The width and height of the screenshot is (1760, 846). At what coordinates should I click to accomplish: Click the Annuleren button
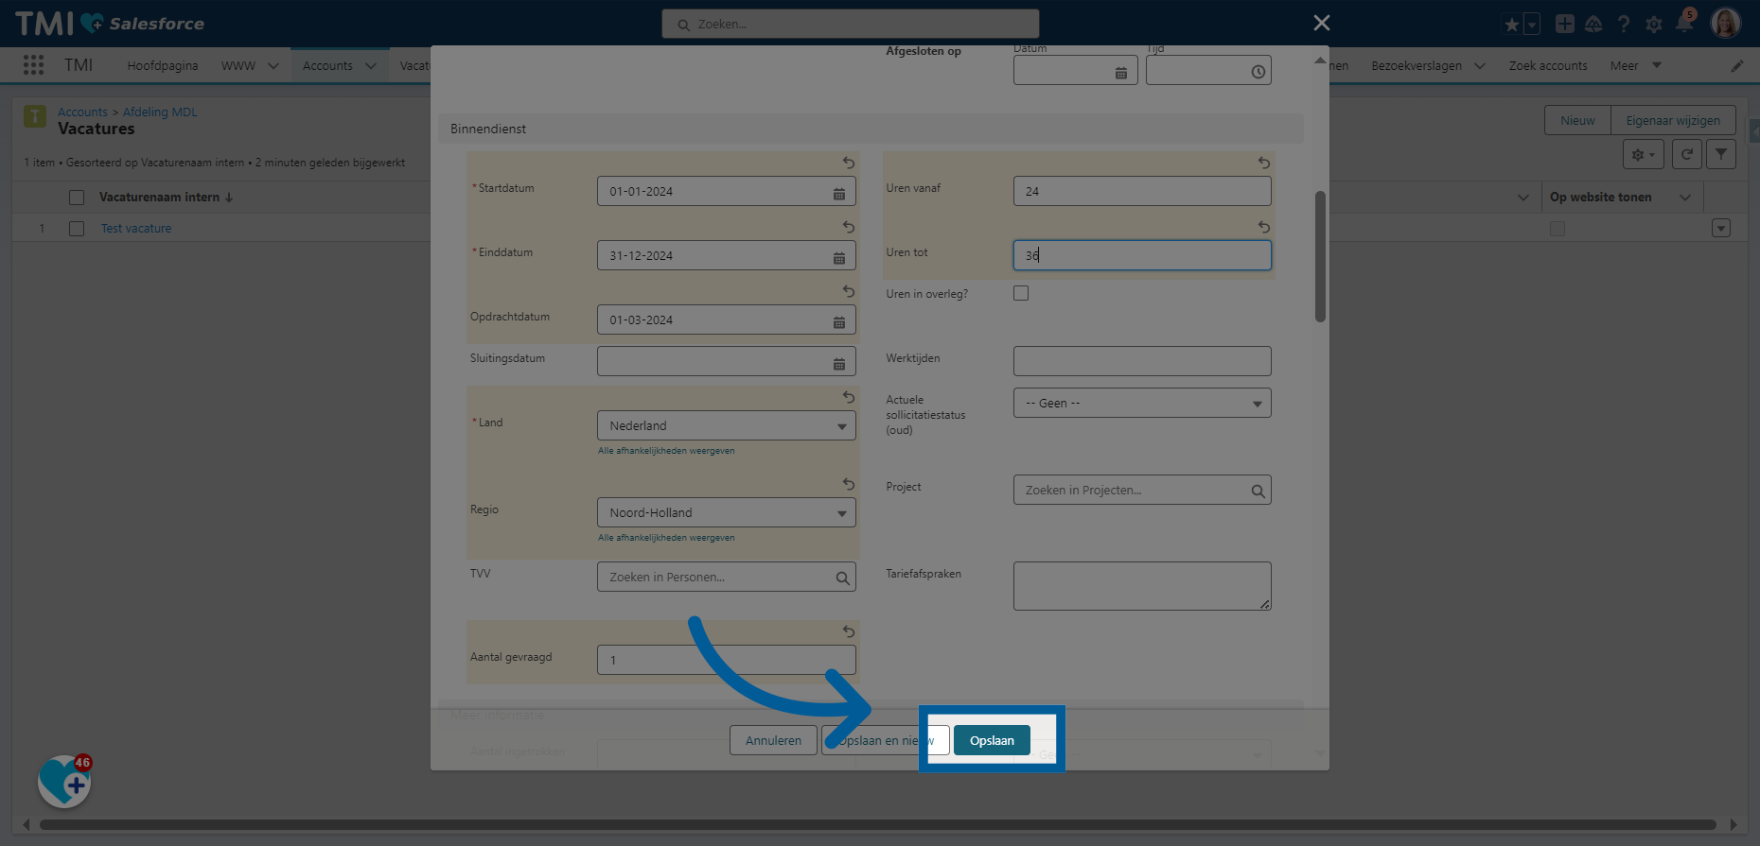coord(773,740)
